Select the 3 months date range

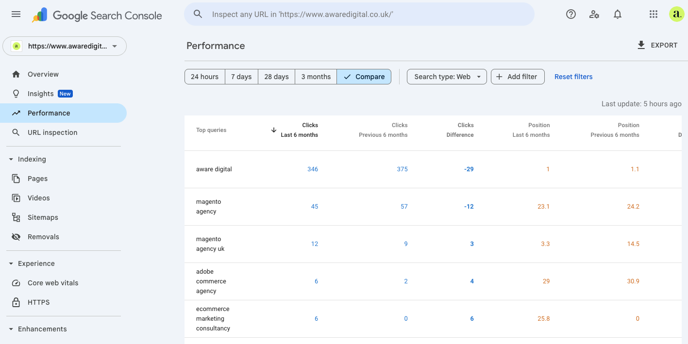pos(316,77)
